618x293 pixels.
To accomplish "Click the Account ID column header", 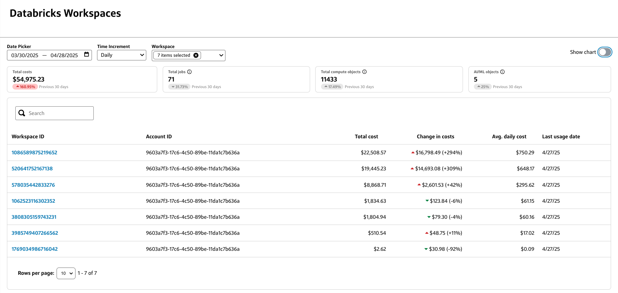I will [x=159, y=136].
